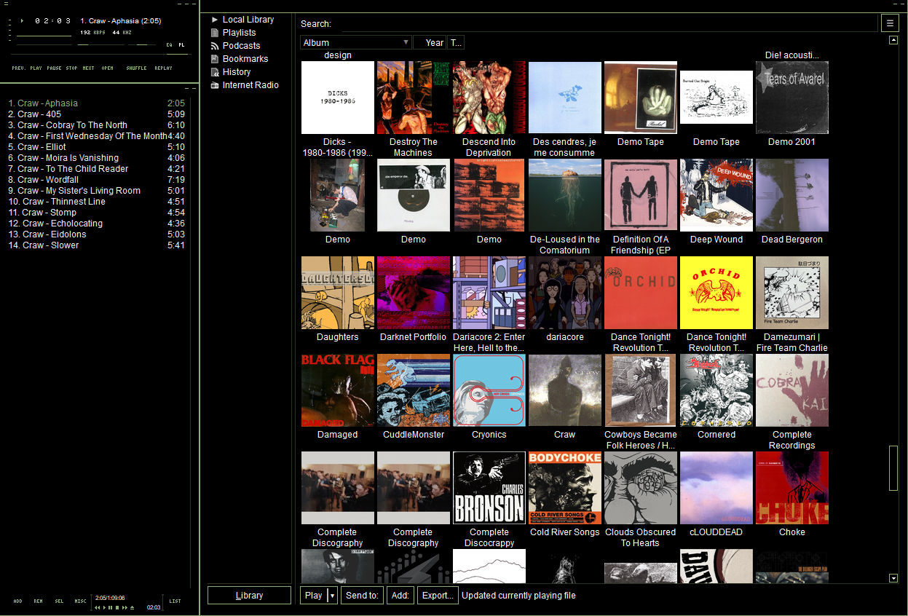Click NEXT in main player
The image size is (908, 616).
tap(88, 68)
